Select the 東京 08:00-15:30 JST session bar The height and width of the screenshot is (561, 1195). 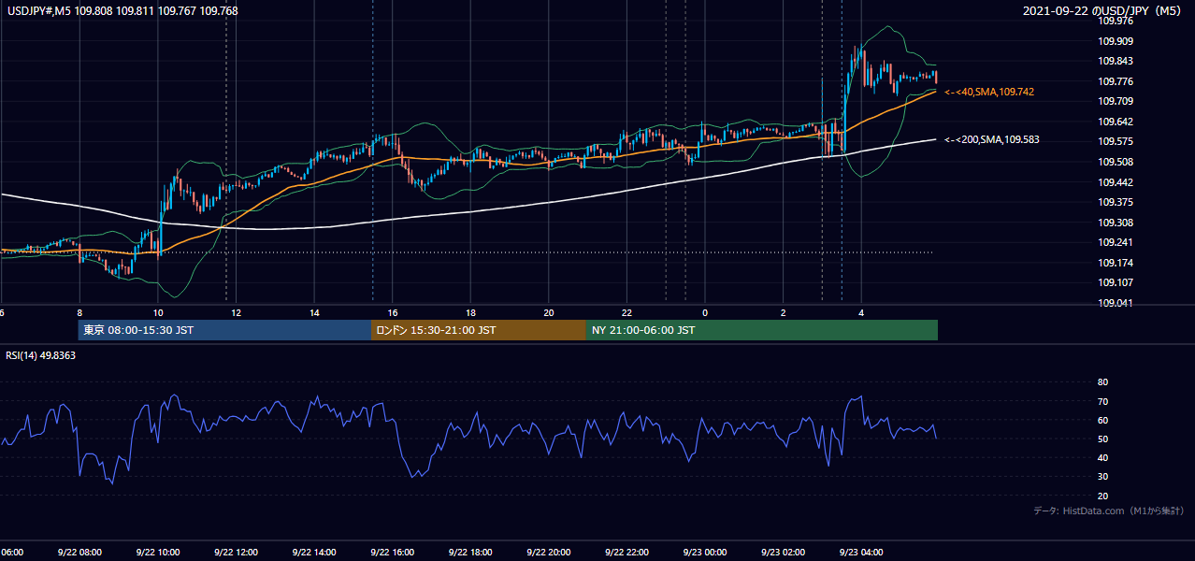click(x=224, y=330)
